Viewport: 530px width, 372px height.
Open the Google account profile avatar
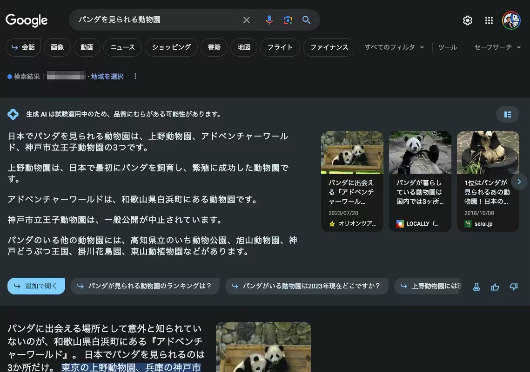[x=511, y=20]
